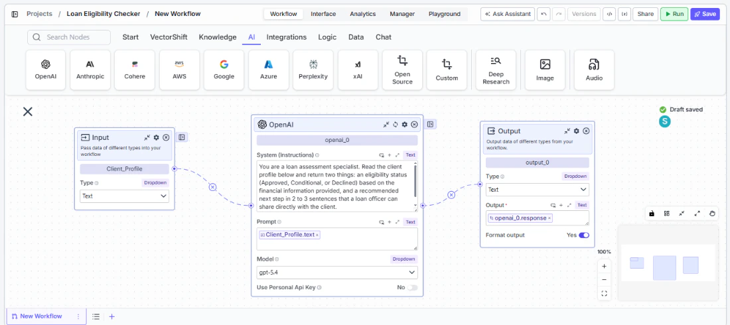
Task: Add an Image node
Action: coord(545,70)
